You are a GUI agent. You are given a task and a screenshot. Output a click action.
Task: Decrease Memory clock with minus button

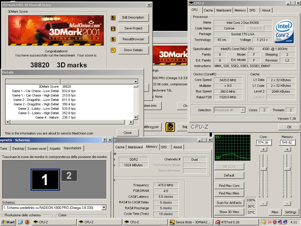click(287, 203)
